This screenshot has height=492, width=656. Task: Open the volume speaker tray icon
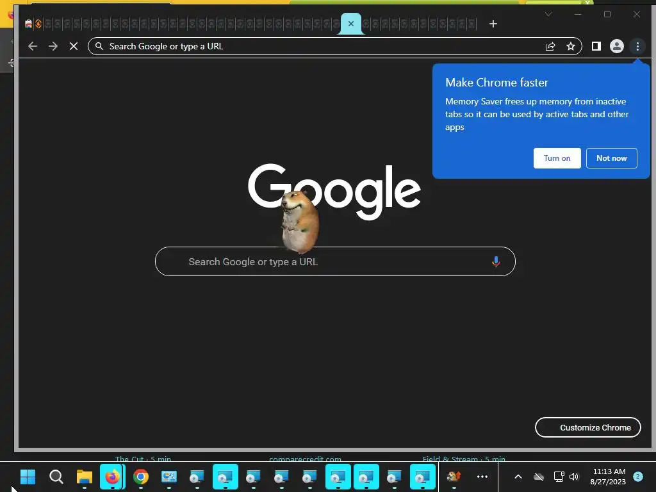point(574,477)
